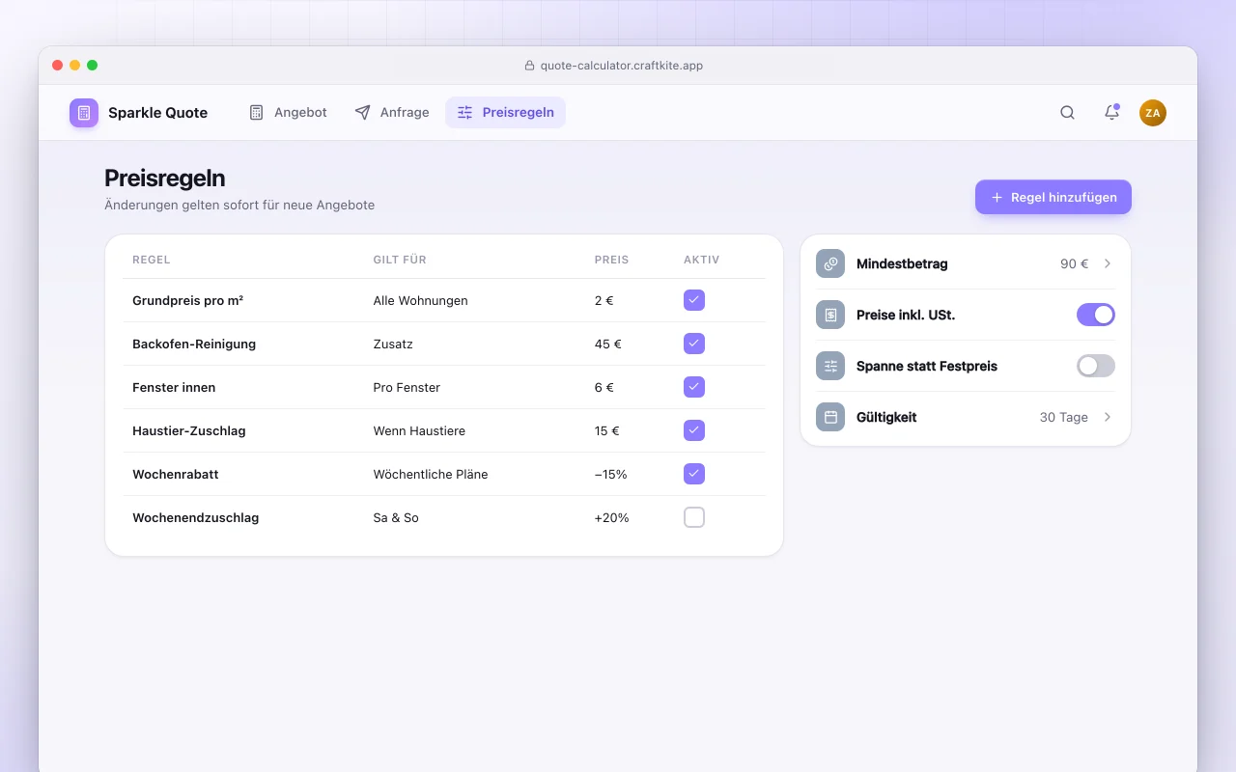1236x772 pixels.
Task: Click the 45 € price cell
Action: (x=608, y=344)
